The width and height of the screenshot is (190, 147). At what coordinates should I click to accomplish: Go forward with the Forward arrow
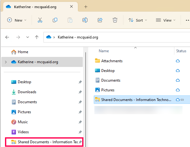pyautogui.click(x=18, y=37)
